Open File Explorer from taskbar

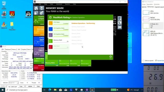(x=55, y=90)
